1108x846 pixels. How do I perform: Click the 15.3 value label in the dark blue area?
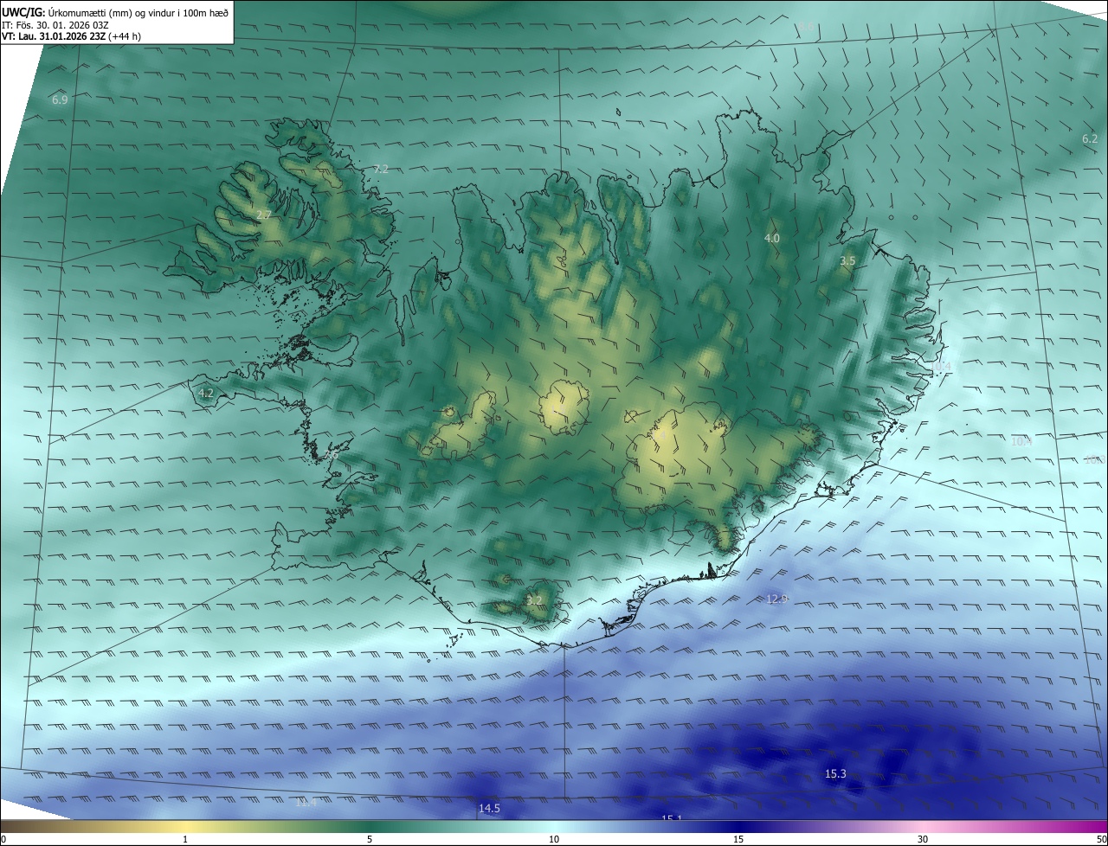[x=835, y=774]
